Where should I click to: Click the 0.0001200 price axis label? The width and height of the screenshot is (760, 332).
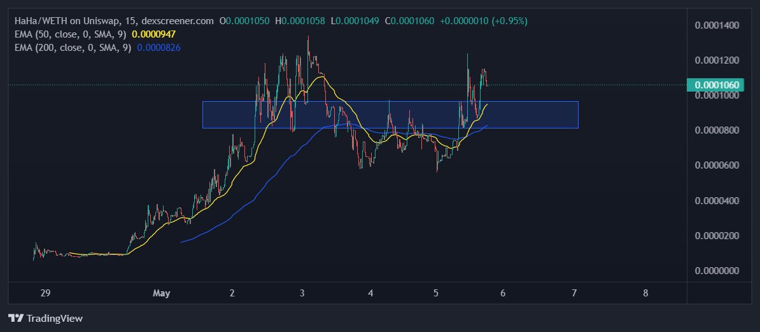pyautogui.click(x=717, y=60)
